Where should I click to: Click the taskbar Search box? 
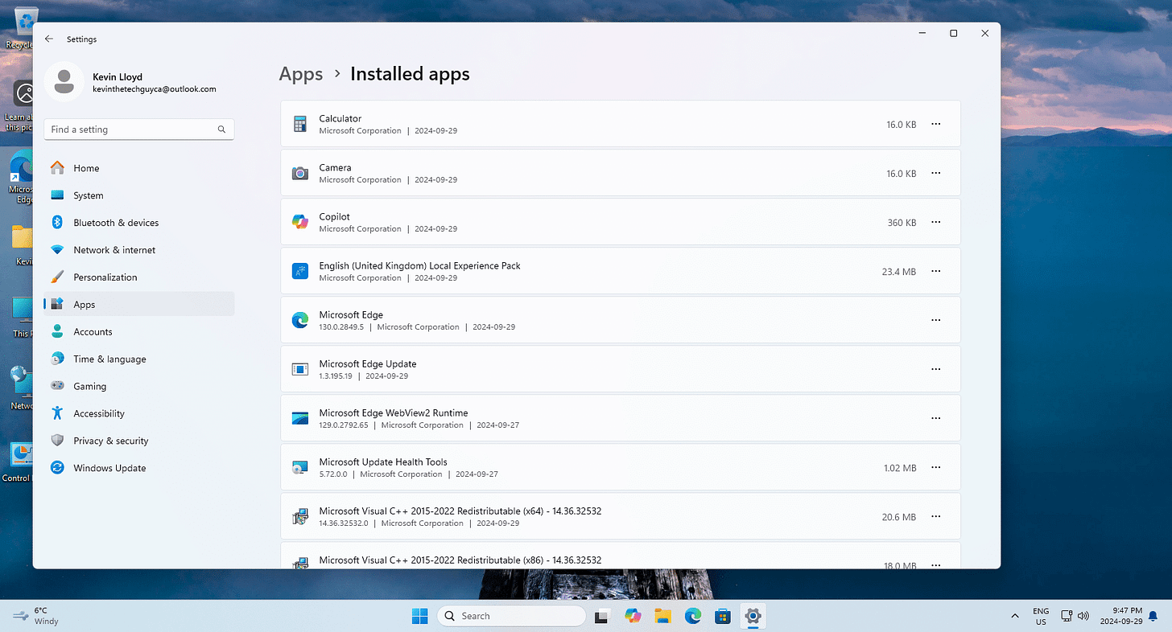point(512,616)
